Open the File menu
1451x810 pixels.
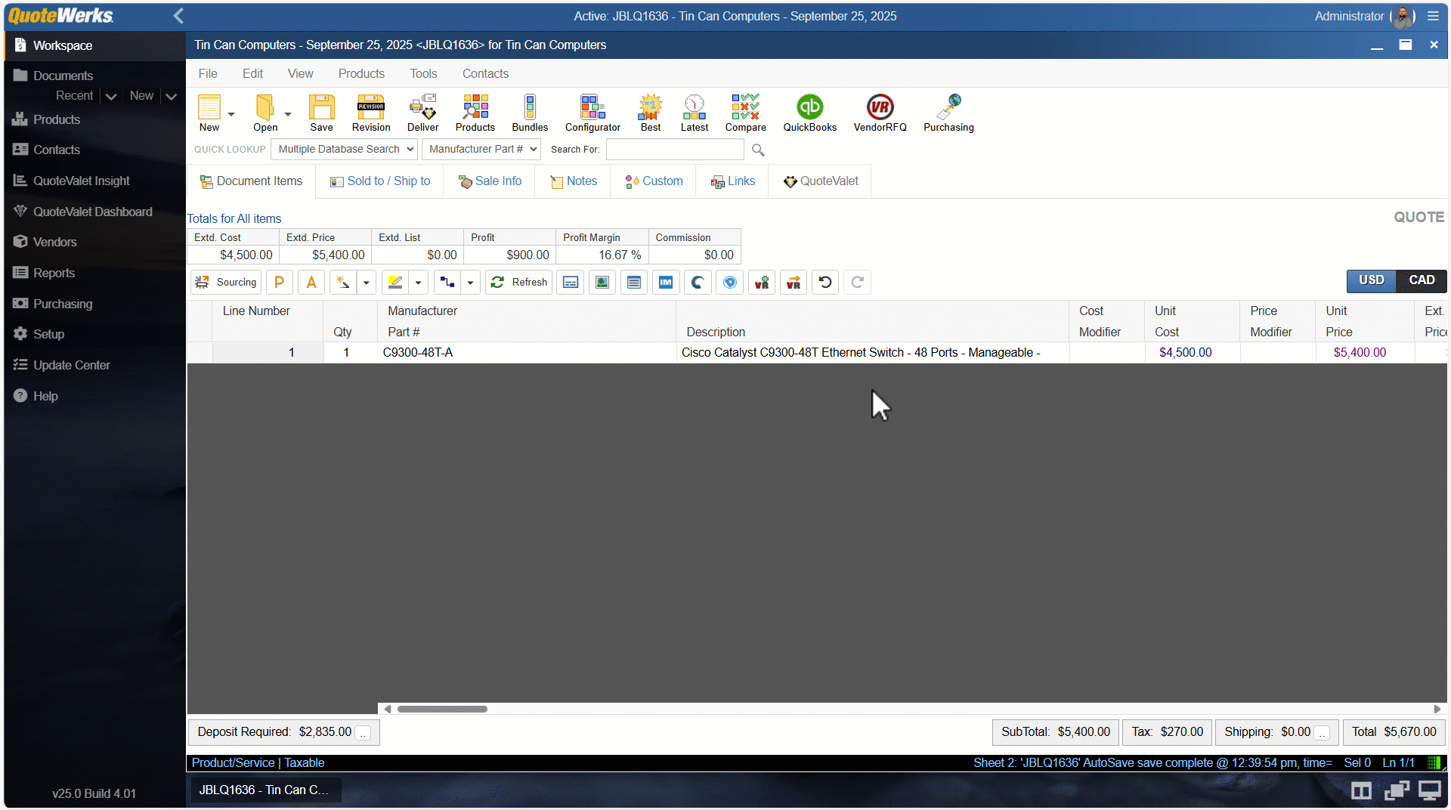click(208, 74)
